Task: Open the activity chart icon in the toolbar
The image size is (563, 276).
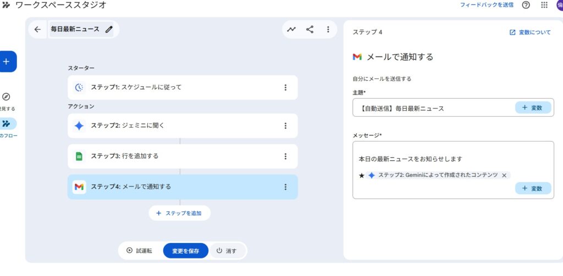Action: click(x=291, y=30)
